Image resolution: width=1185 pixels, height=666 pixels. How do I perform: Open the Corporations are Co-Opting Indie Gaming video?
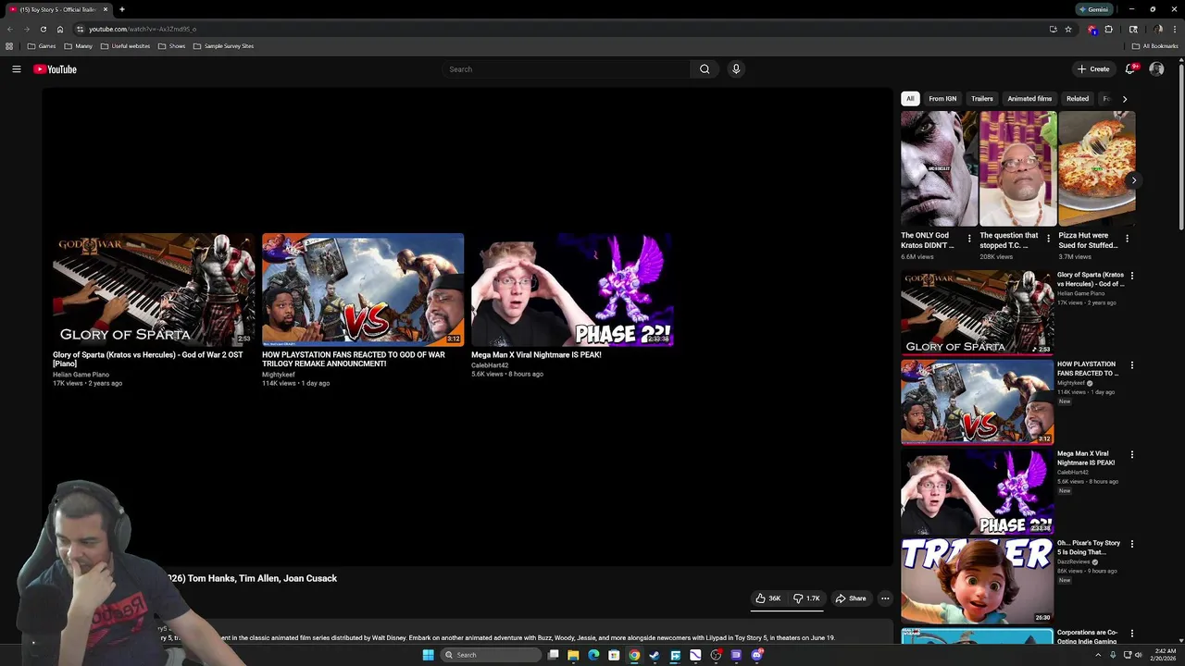(x=1087, y=636)
